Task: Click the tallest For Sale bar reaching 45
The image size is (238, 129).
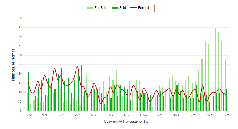Action: [215, 68]
